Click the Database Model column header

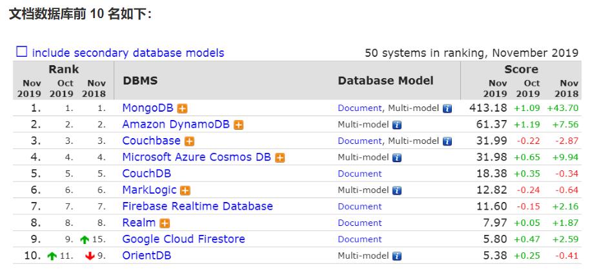click(386, 81)
